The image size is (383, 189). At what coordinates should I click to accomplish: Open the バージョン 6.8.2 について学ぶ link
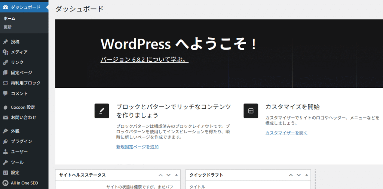point(144,60)
